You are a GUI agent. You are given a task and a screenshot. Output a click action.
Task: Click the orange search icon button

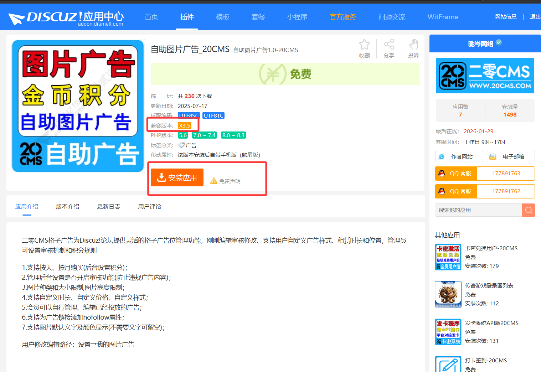coord(529,210)
